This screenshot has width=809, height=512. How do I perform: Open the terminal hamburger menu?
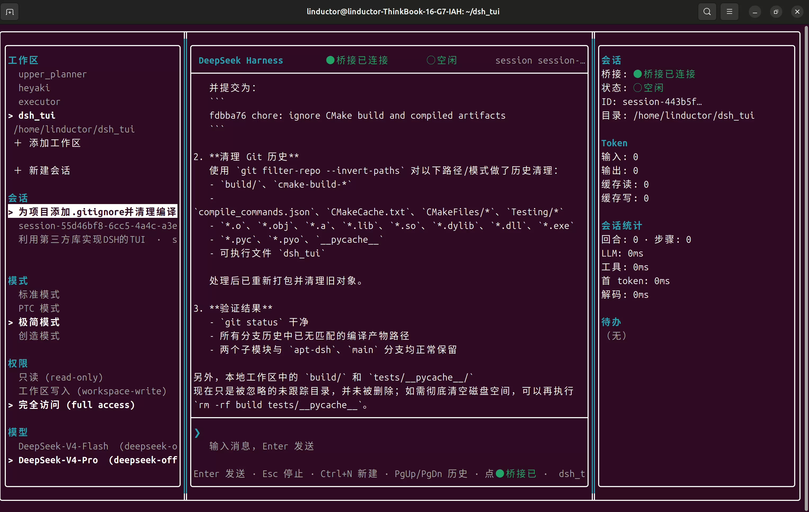pyautogui.click(x=729, y=12)
